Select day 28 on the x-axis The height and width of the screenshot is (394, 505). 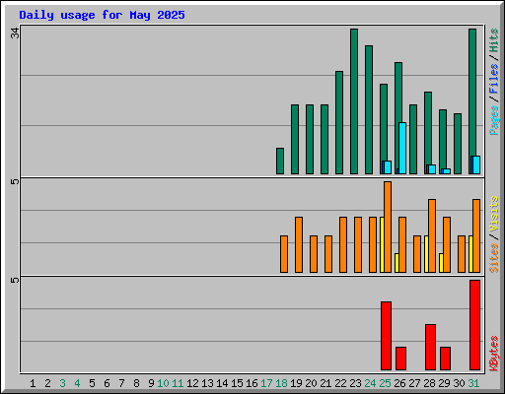click(429, 383)
